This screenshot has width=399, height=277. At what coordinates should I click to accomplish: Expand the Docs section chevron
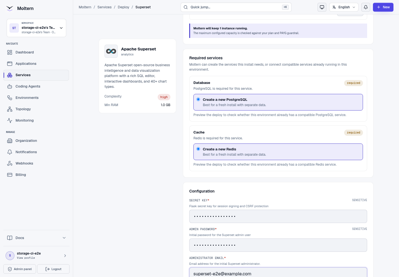tap(64, 238)
